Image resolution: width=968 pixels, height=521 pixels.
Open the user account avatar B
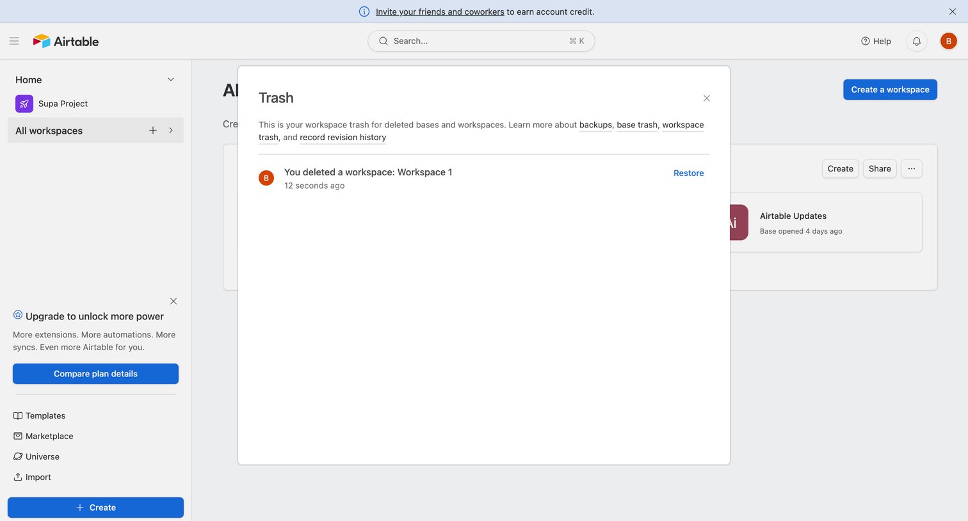[948, 41]
